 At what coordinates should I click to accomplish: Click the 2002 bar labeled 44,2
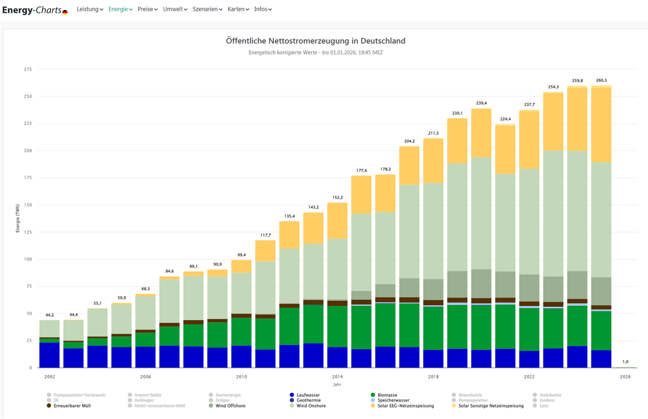point(50,344)
